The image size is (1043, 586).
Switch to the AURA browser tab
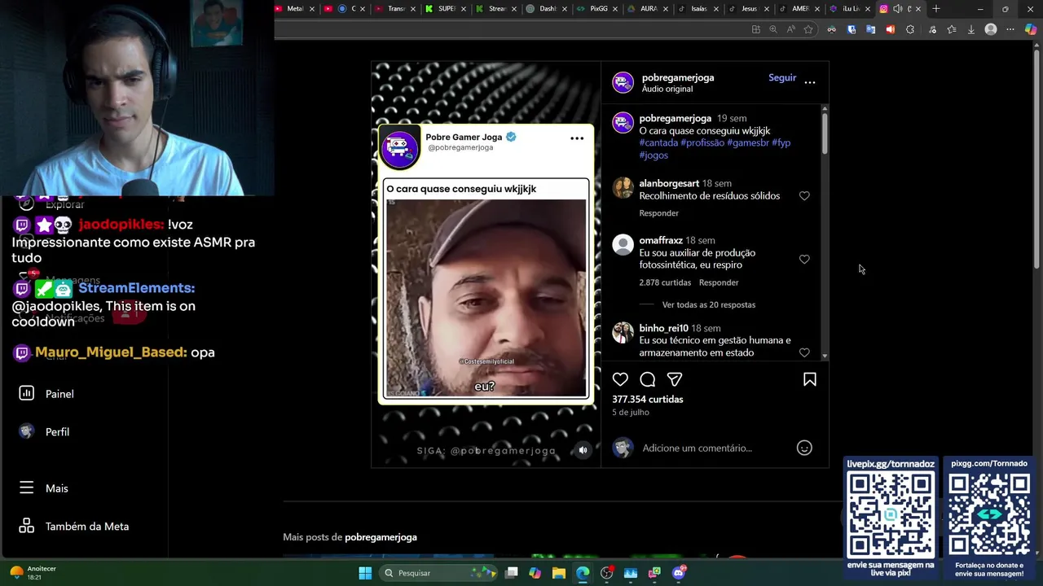(x=648, y=9)
